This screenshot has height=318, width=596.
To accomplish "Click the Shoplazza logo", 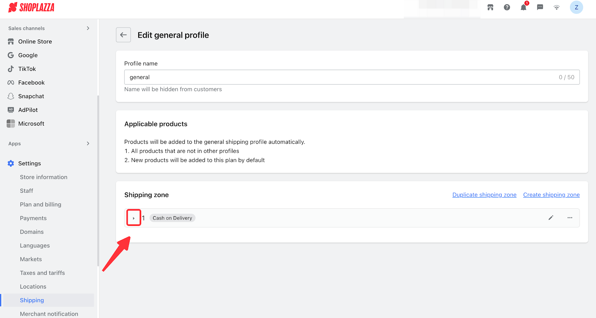I will pos(32,7).
